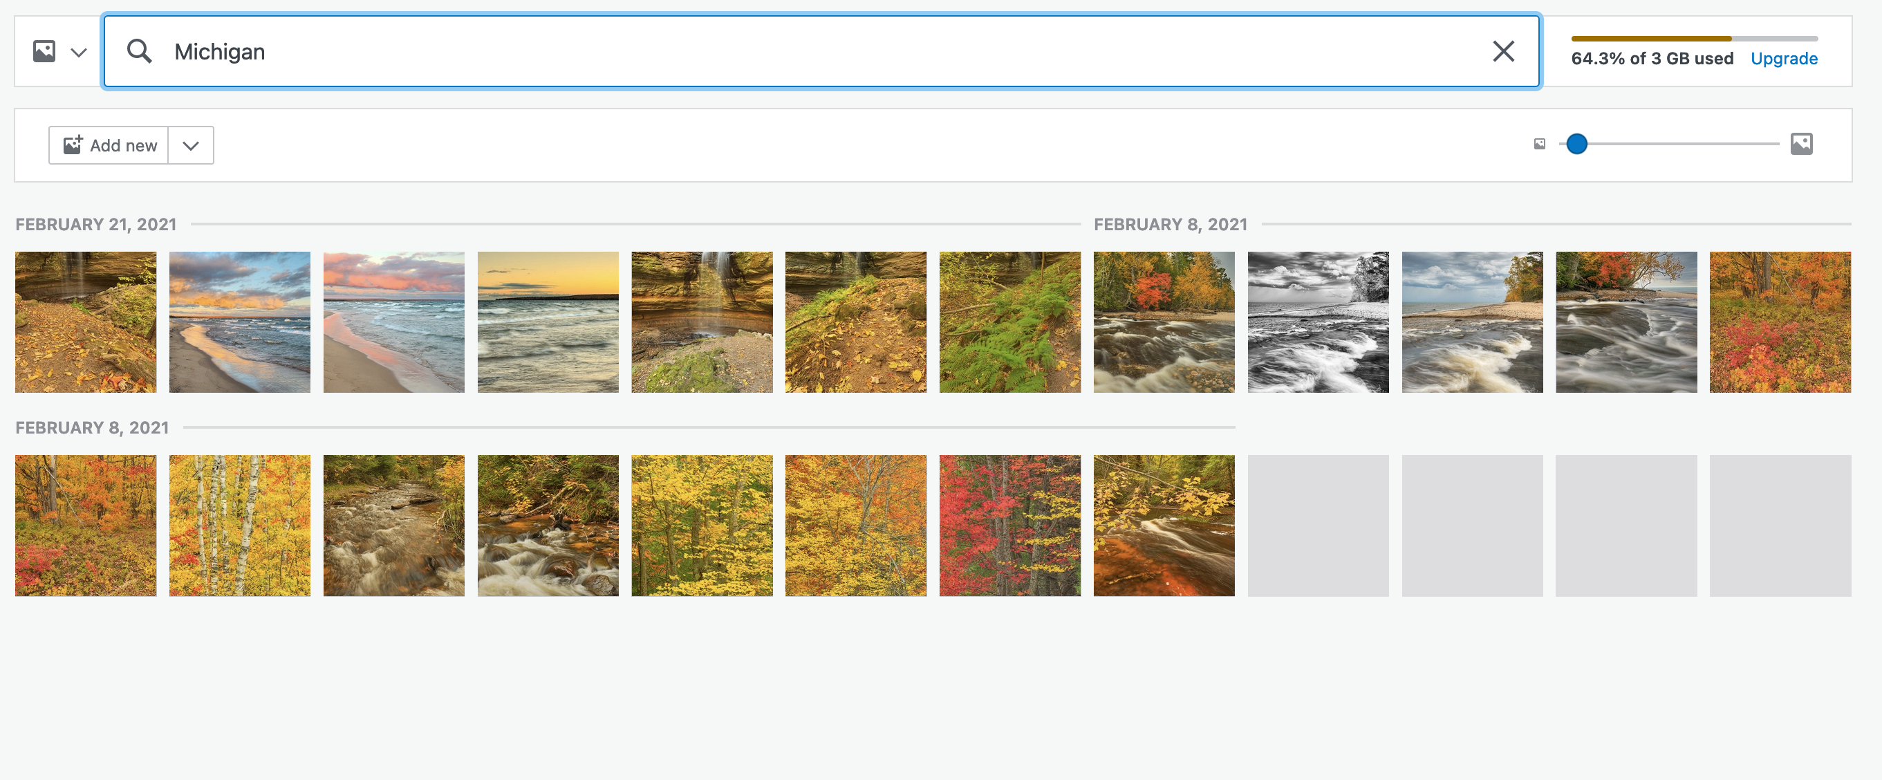Click the media type filter image icon
Viewport: 1882px width, 780px height.
click(44, 51)
